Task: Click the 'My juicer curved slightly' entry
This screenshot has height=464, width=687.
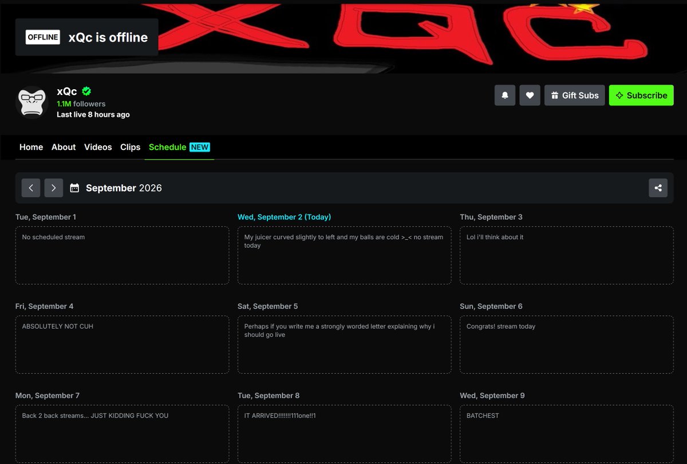Action: [344, 255]
